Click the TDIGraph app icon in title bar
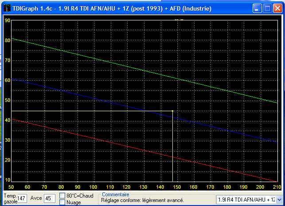 click(7, 8)
